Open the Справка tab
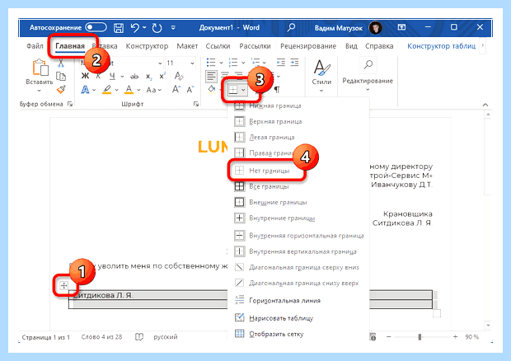511x361 pixels. point(379,46)
